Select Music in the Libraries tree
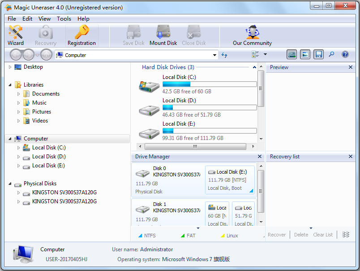This screenshot has height=271, width=360. click(39, 103)
